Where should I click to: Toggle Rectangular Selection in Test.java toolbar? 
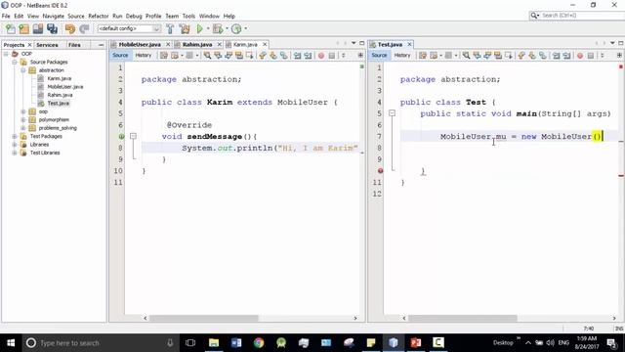coord(509,56)
